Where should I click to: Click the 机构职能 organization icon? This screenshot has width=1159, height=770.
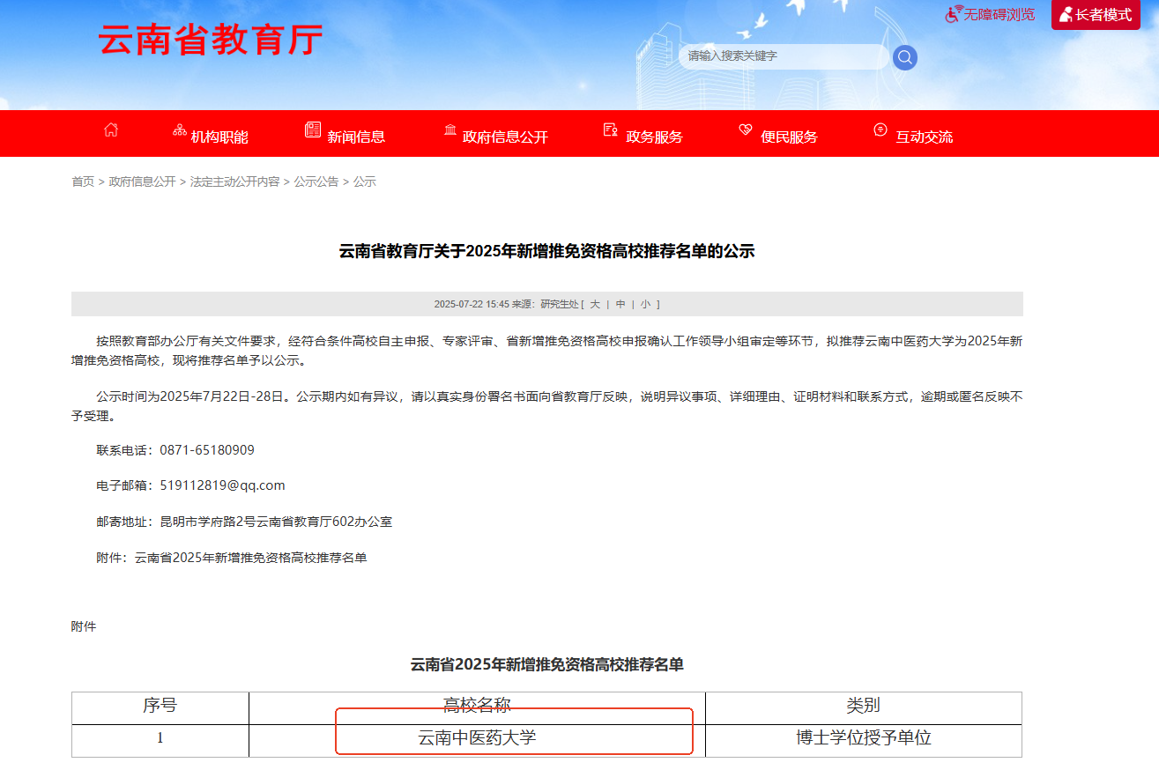(x=180, y=130)
